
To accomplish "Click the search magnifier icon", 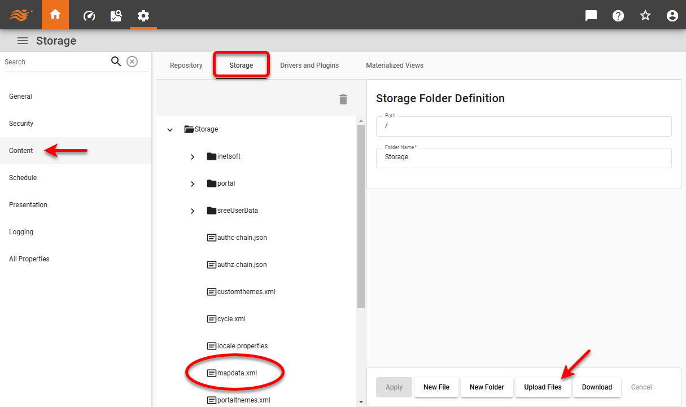I will (116, 61).
